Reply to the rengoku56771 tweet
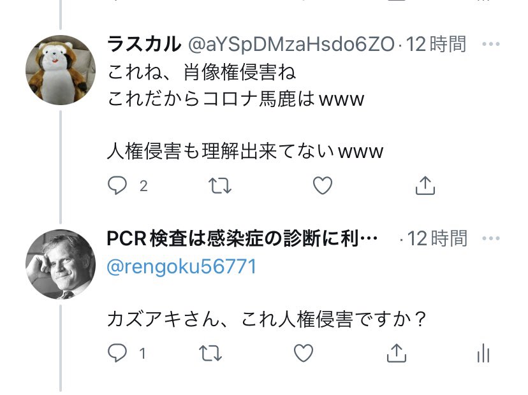Image resolution: width=528 pixels, height=395 pixels. click(x=117, y=353)
